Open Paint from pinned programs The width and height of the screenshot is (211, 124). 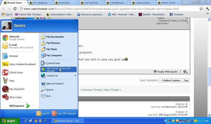(8, 81)
